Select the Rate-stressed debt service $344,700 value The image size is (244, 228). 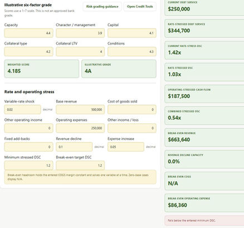point(179,31)
